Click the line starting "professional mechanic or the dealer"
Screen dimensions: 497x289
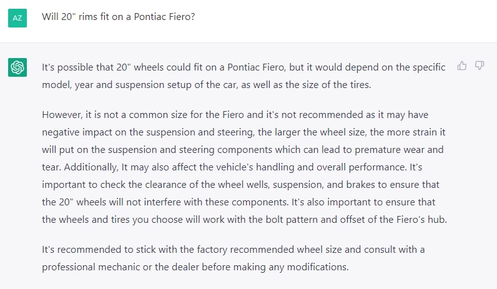195,267
